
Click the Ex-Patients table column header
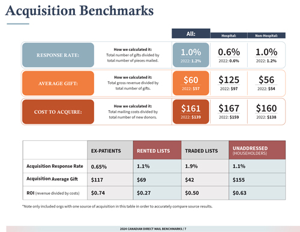pyautogui.click(x=110, y=150)
